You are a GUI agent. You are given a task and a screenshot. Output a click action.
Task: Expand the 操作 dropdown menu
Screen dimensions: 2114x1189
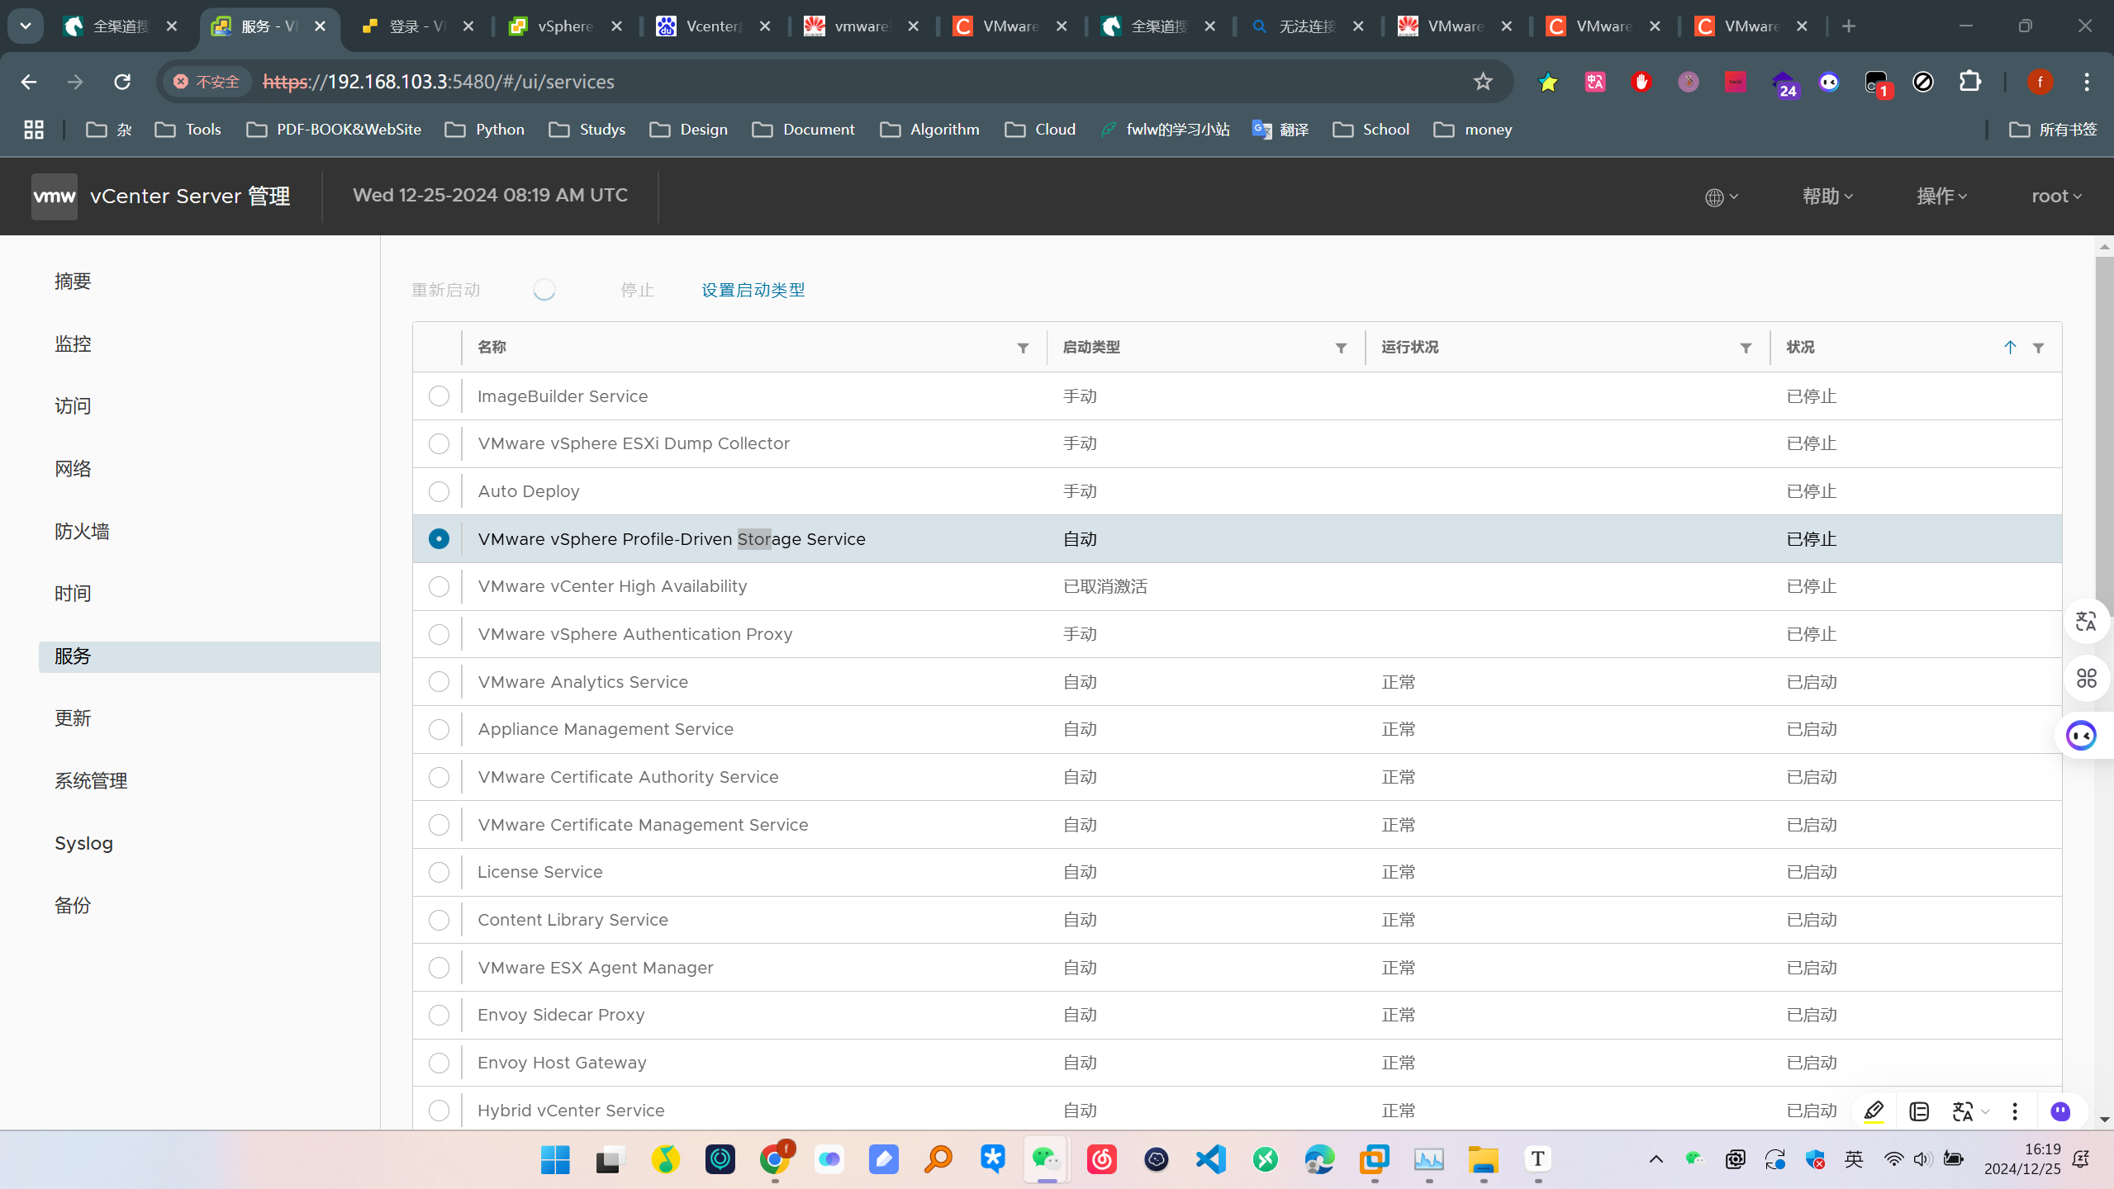pyautogui.click(x=1942, y=197)
